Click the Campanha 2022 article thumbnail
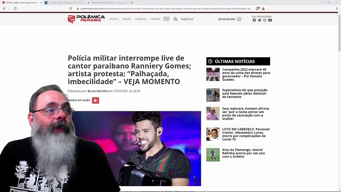 (x=213, y=74)
